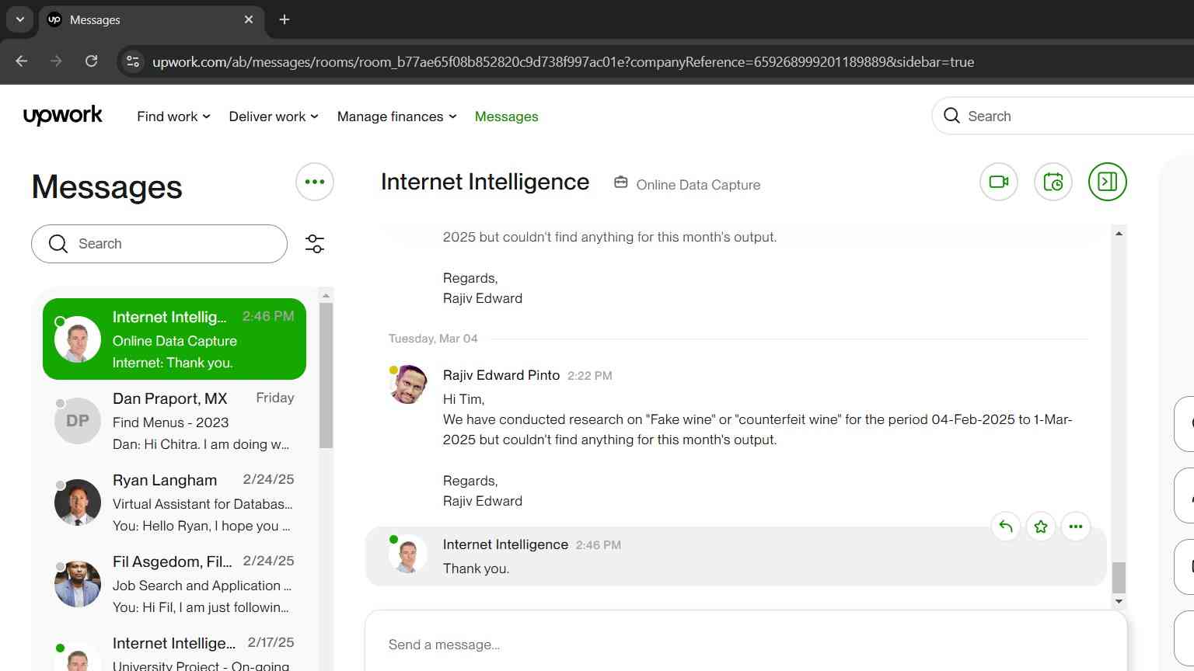
Task: Click the chat scrollbar down arrow
Action: coord(1119,601)
